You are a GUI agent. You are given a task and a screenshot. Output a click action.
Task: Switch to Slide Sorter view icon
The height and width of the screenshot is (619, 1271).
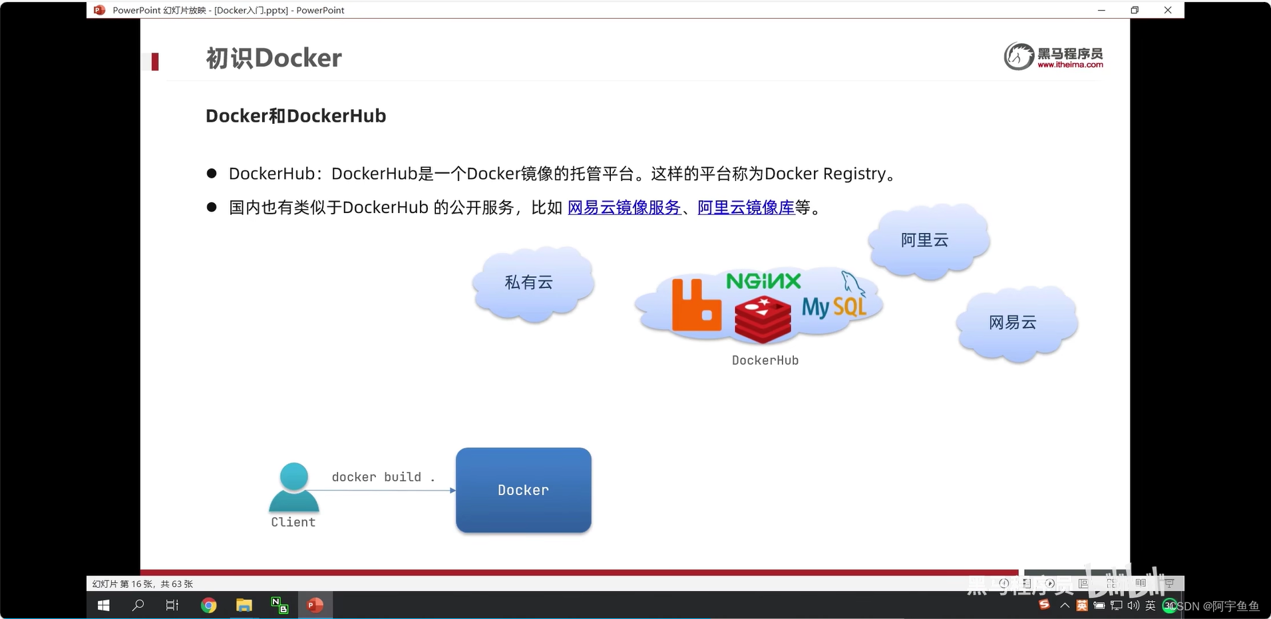point(1111,583)
